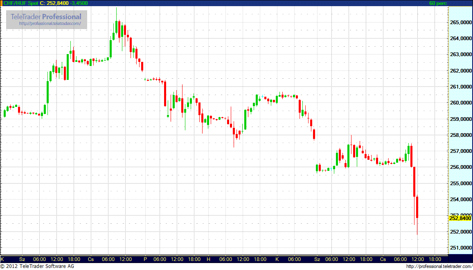Click the last red candle at far right

417,207
